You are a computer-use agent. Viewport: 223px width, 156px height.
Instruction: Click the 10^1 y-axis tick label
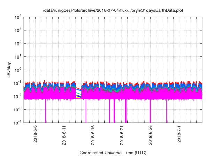[18, 57]
